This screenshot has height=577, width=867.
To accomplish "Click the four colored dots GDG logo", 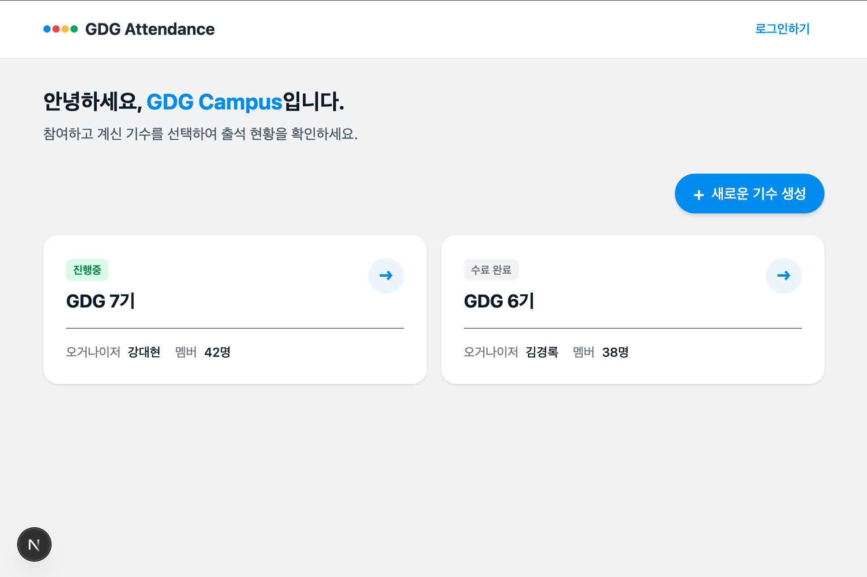I will click(61, 29).
